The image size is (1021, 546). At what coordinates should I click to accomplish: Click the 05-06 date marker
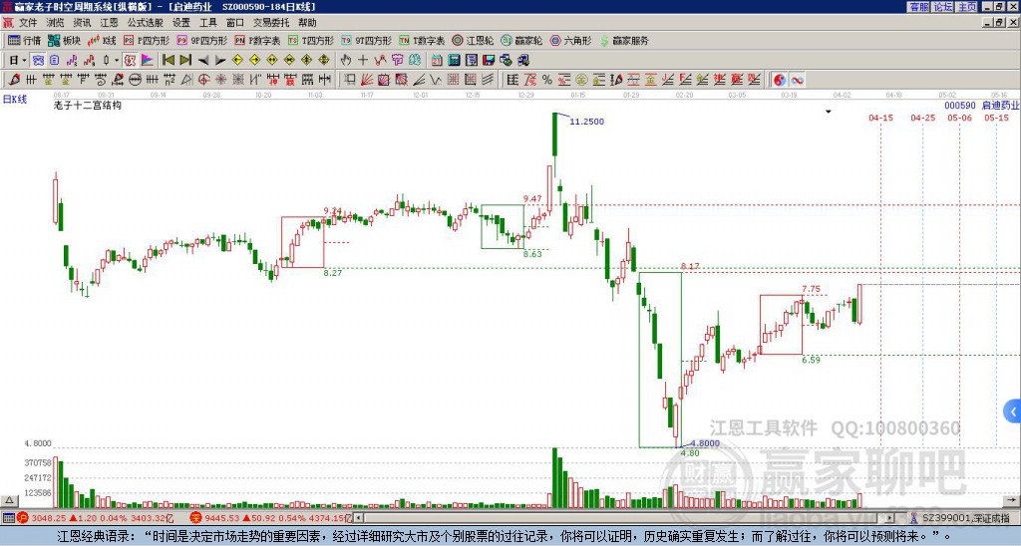click(960, 118)
